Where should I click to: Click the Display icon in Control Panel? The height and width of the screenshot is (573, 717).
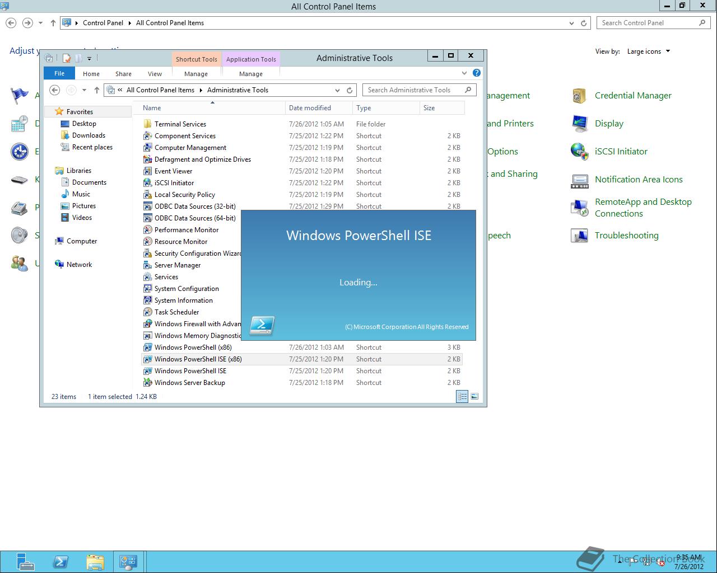pyautogui.click(x=579, y=124)
